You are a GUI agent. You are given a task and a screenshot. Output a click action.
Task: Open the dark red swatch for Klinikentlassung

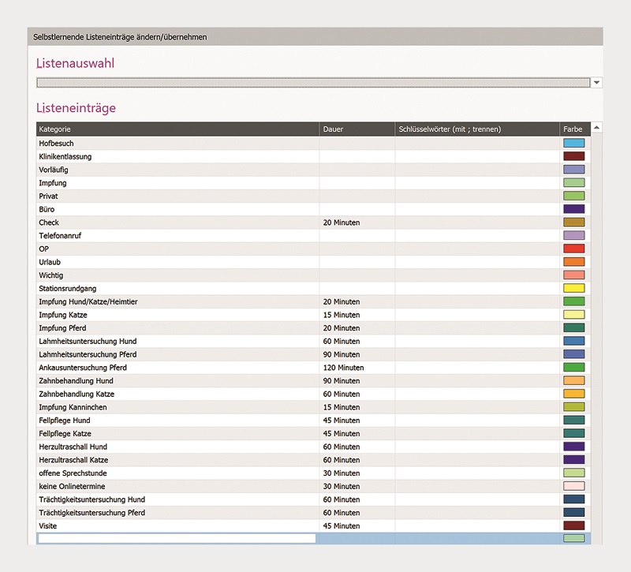point(573,157)
